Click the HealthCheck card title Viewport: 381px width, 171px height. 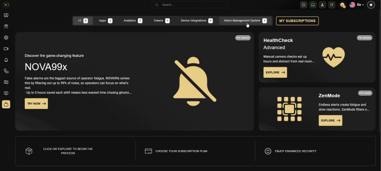[278, 40]
